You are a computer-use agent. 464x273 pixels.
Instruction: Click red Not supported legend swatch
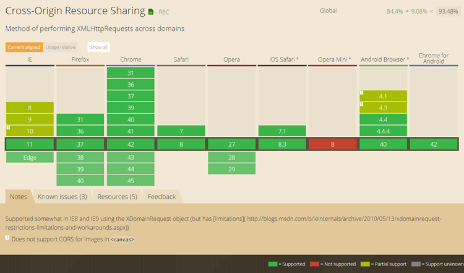click(314, 264)
